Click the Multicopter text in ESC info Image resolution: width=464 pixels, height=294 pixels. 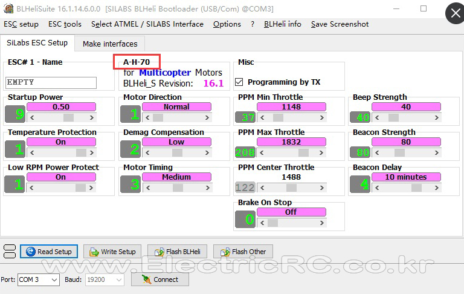point(165,73)
